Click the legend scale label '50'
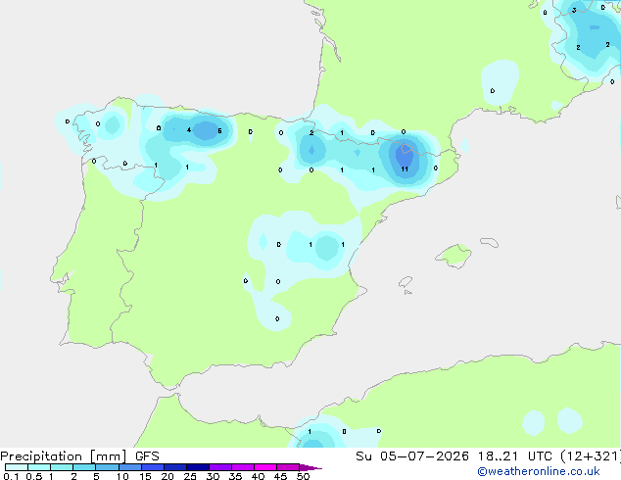The image size is (621, 480). point(303,476)
